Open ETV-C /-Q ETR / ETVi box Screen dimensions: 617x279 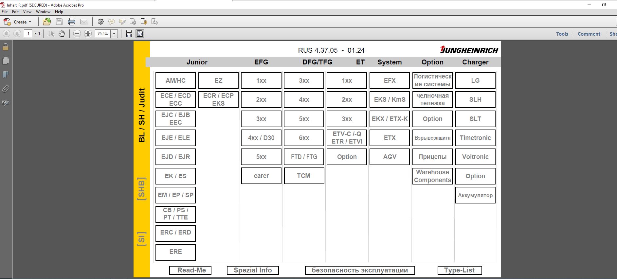pyautogui.click(x=347, y=138)
